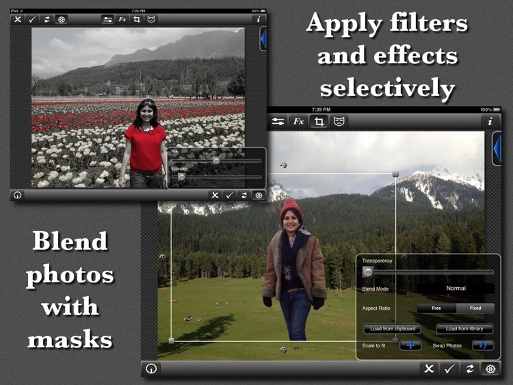
Task: Click Load from library button
Action: click(464, 329)
